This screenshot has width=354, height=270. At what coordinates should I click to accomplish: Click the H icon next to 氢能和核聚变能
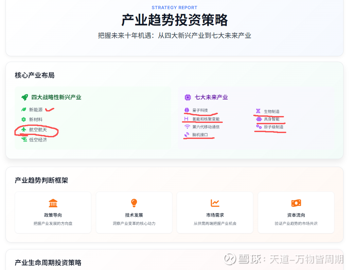(x=186, y=119)
